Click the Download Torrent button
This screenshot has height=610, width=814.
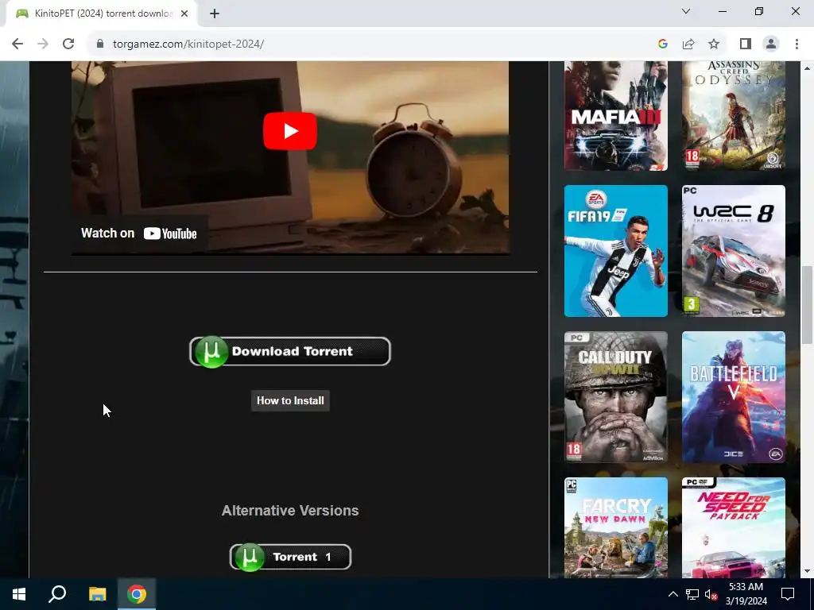pyautogui.click(x=290, y=351)
